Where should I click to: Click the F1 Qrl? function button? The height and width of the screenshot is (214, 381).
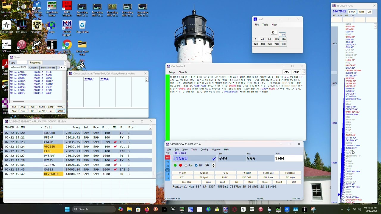pos(182,173)
